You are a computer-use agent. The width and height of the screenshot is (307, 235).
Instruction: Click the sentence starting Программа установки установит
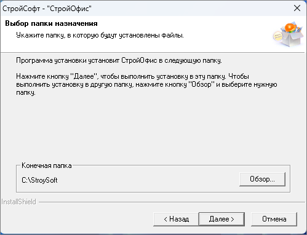119,60
